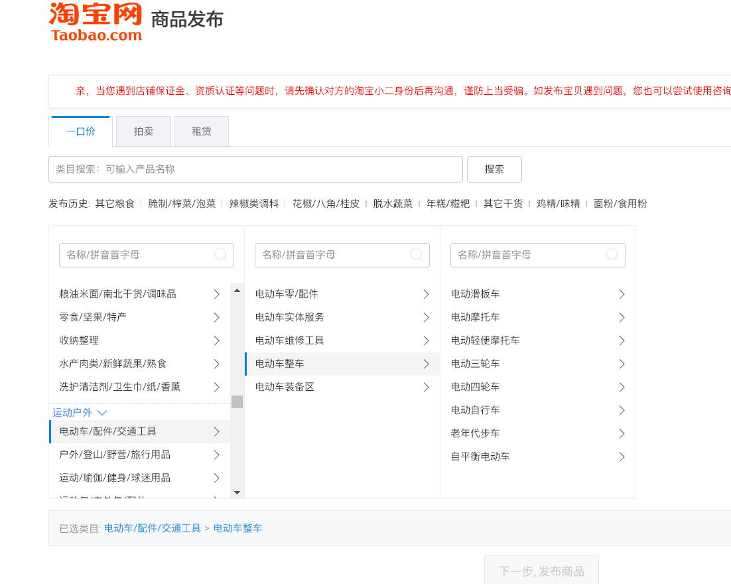Image resolution: width=731 pixels, height=584 pixels.
Task: Open history category 鸡精/味精
Action: click(x=558, y=204)
